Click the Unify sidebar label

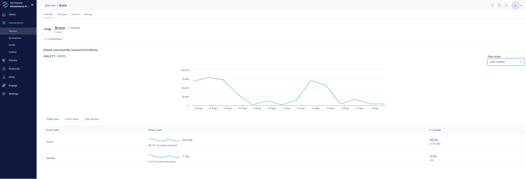(x=12, y=77)
